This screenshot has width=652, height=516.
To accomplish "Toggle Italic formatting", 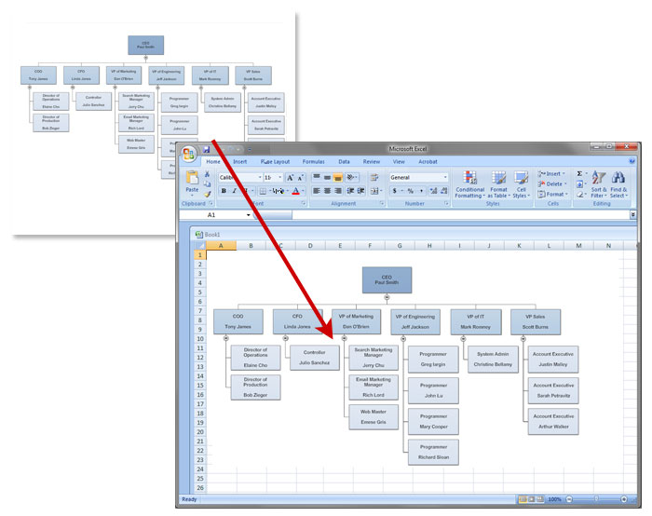I will [x=234, y=191].
